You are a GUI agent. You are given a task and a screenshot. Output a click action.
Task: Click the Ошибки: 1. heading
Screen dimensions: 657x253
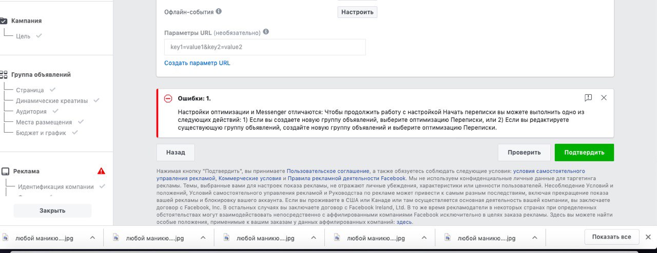pyautogui.click(x=194, y=98)
